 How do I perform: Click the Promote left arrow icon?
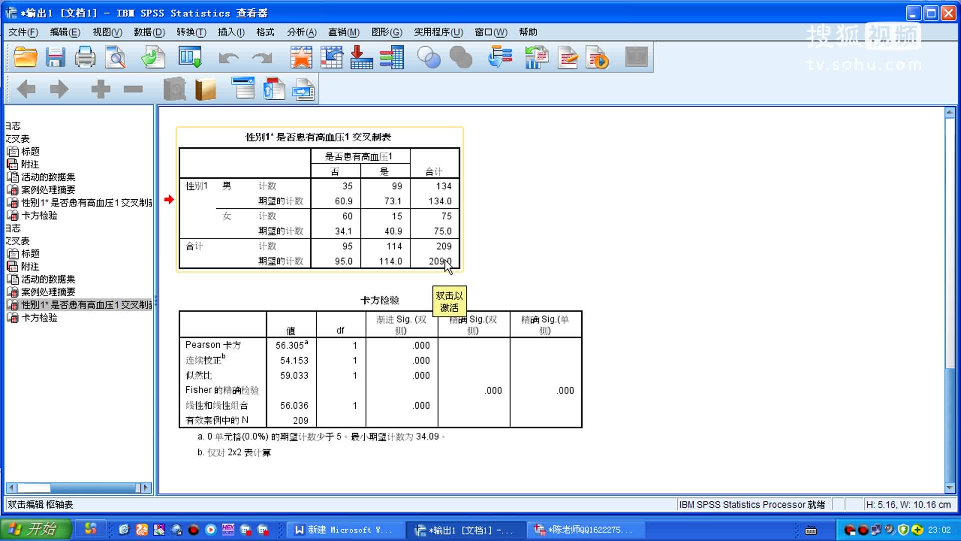coord(26,90)
